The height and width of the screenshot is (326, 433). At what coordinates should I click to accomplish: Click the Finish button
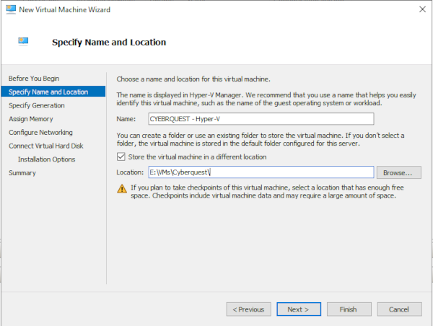349,309
